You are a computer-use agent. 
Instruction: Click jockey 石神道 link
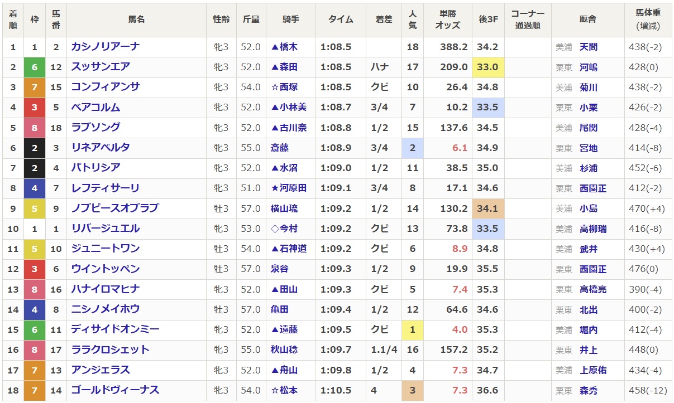pos(293,249)
